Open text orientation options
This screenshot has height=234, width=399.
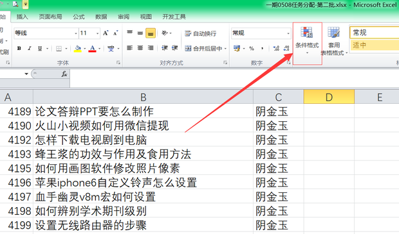167,33
